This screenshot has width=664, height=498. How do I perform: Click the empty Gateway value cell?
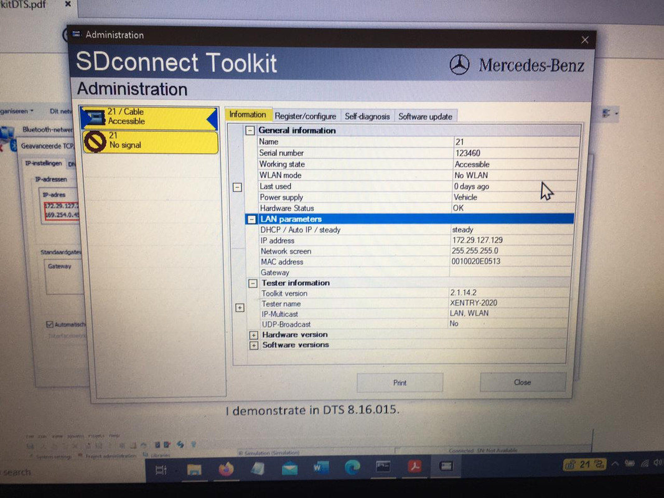click(510, 272)
